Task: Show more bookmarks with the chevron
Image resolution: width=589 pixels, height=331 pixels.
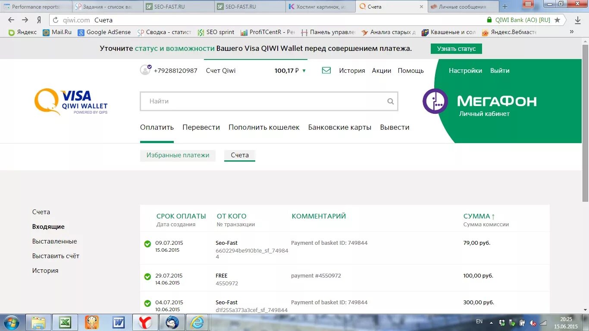Action: point(572,32)
